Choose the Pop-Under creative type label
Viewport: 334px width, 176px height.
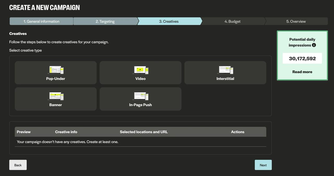click(56, 79)
